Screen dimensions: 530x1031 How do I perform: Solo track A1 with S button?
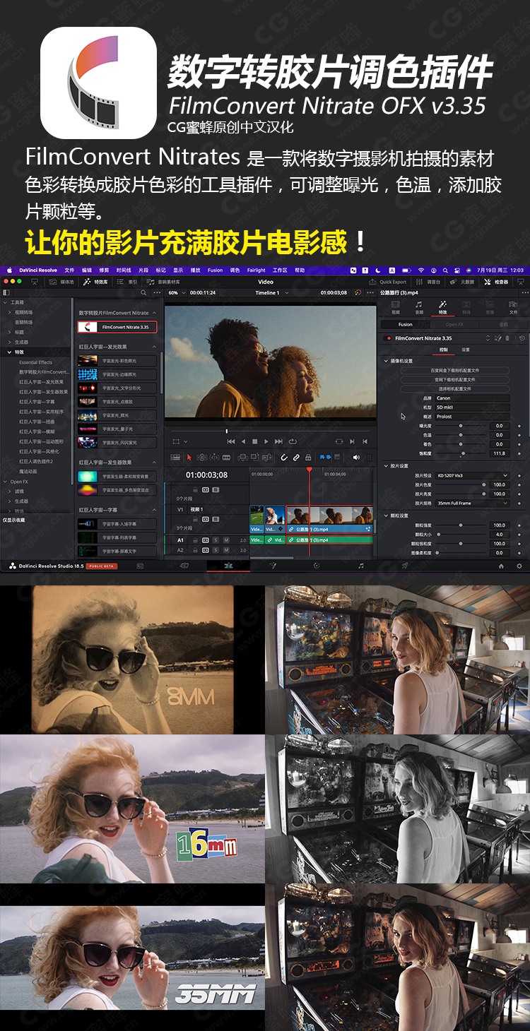[x=216, y=540]
